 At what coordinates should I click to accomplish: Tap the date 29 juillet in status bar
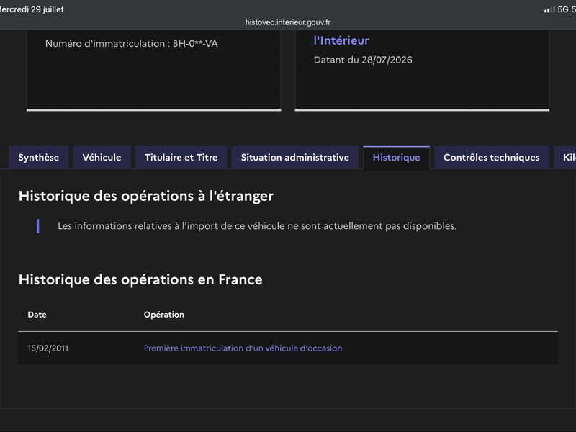[x=48, y=9]
